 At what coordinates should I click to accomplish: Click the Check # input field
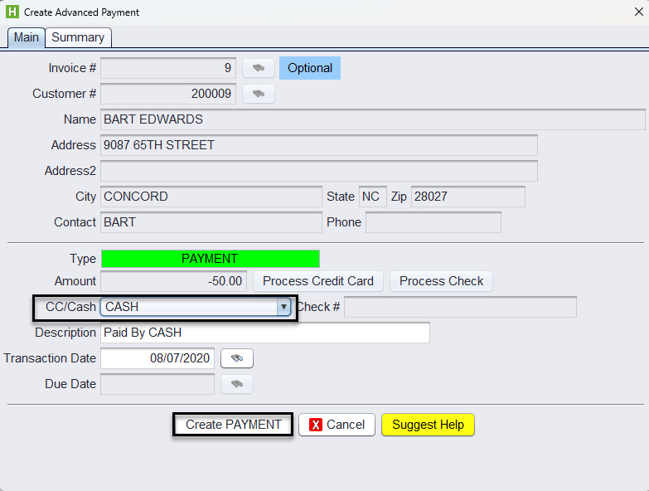460,307
